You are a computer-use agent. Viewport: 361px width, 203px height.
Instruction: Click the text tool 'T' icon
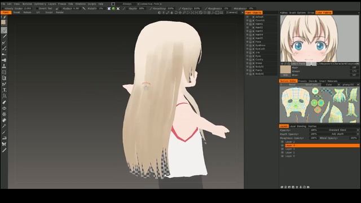4,90
